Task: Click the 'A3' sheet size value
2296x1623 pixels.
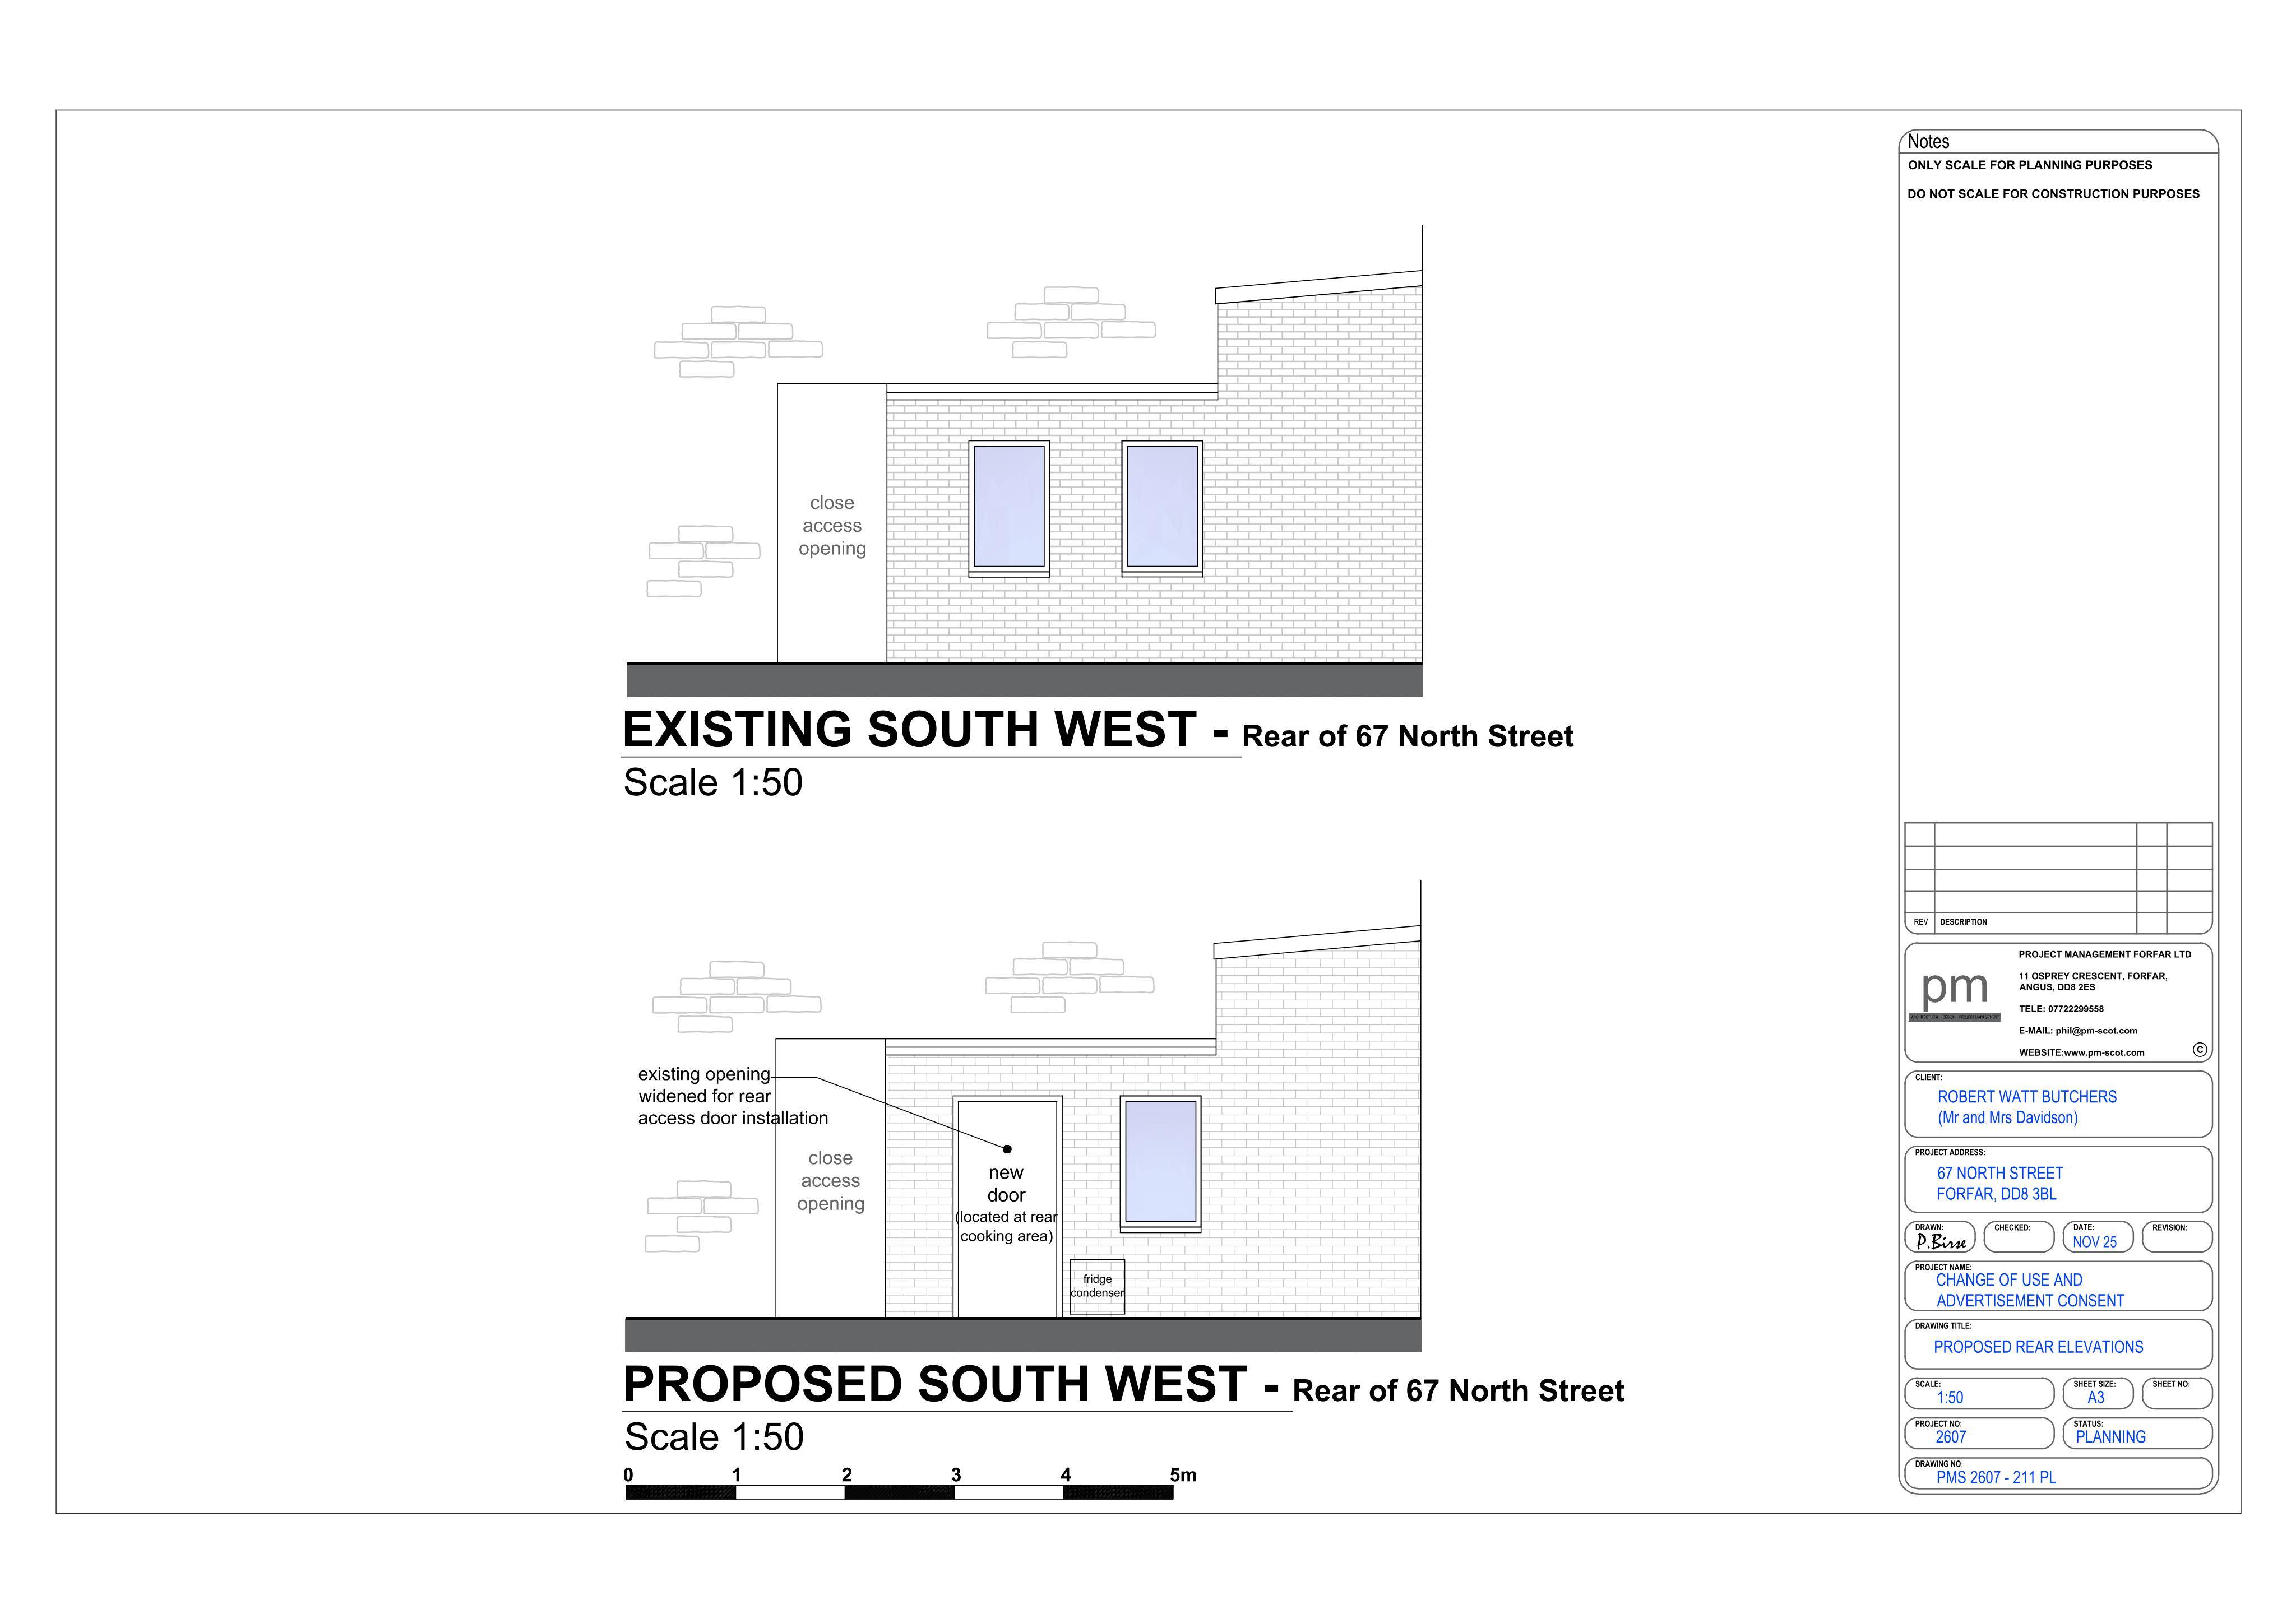Action: click(x=2095, y=1398)
